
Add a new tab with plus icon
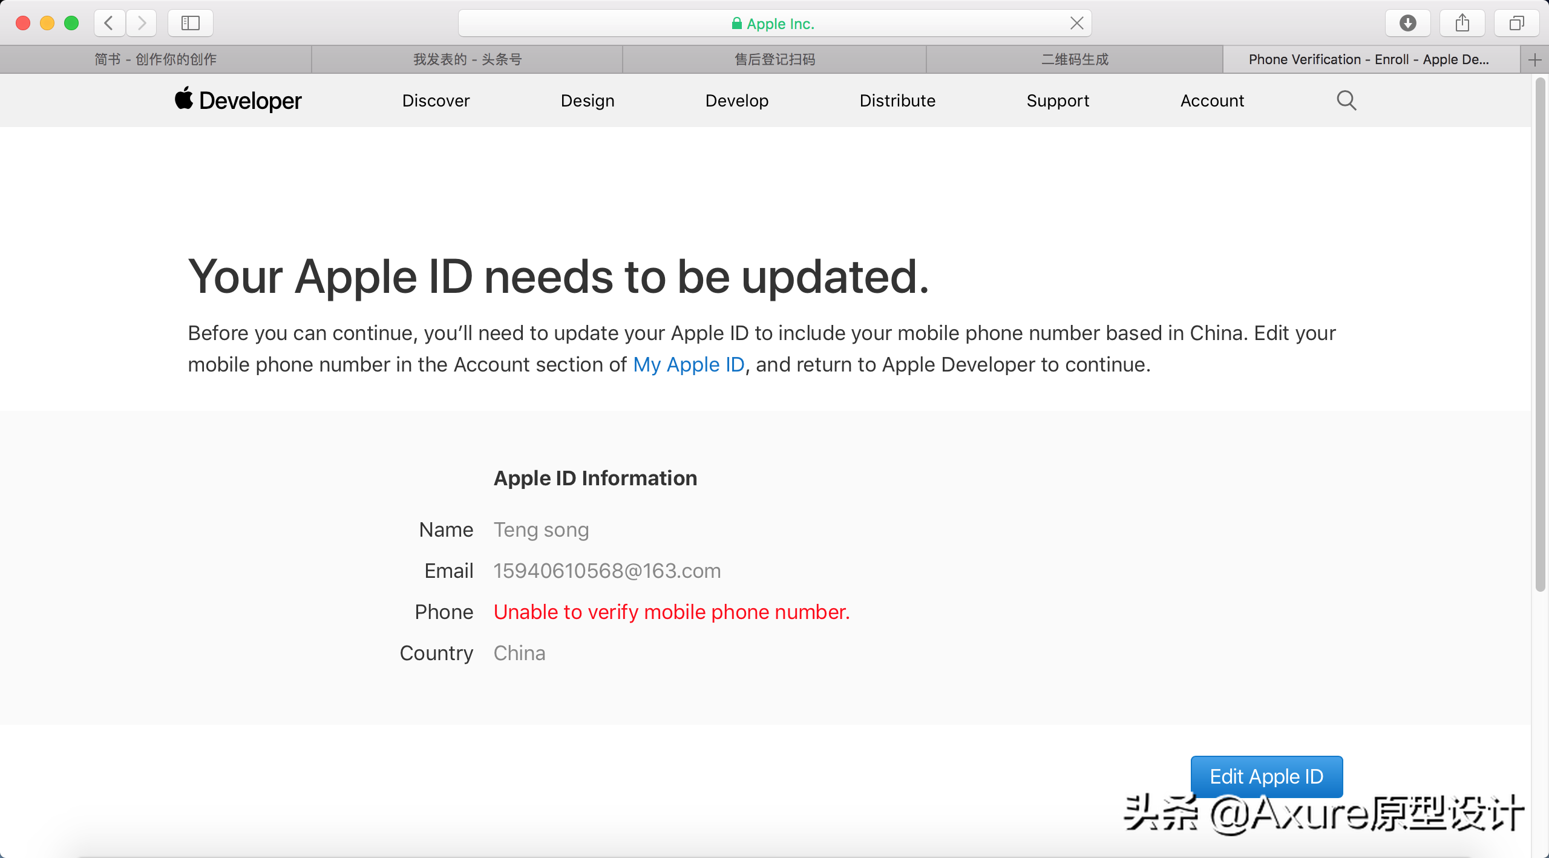click(x=1534, y=59)
